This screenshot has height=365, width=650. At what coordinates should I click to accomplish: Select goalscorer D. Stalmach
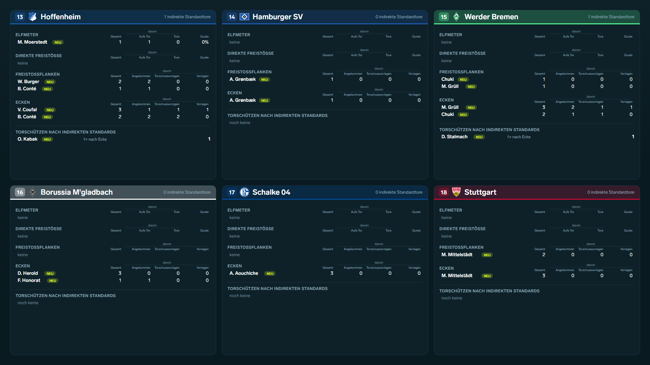[454, 137]
